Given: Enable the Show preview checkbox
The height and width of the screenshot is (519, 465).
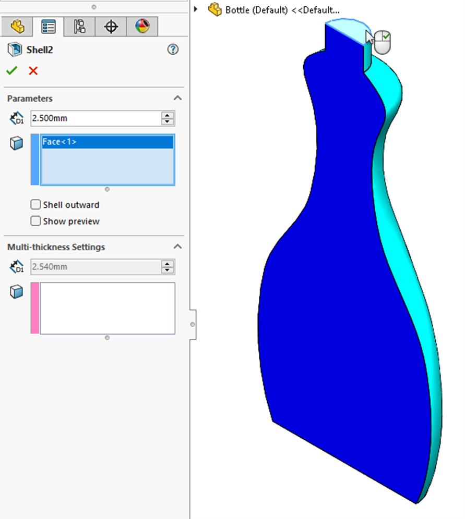Looking at the screenshot, I should [x=35, y=221].
